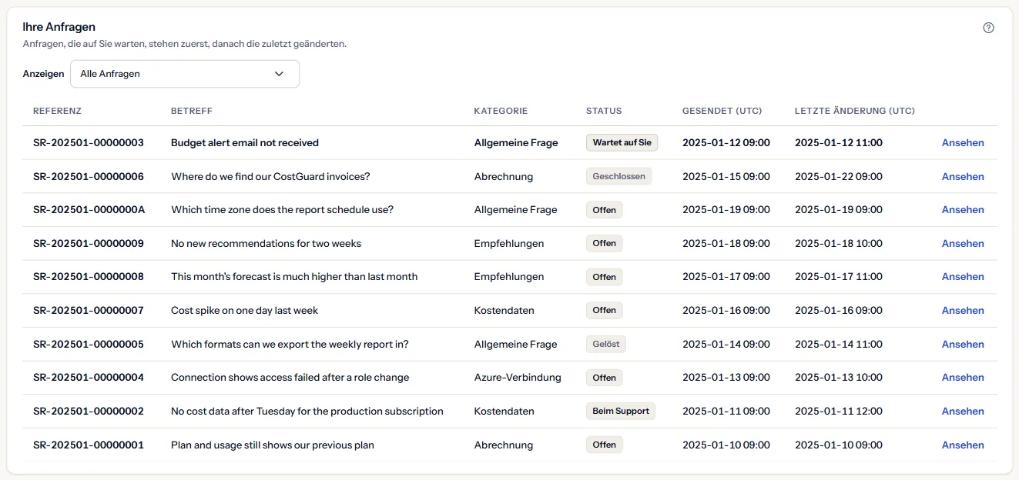The height and width of the screenshot is (480, 1019).
Task: Click subject Budget alert email not received
Action: click(x=245, y=143)
